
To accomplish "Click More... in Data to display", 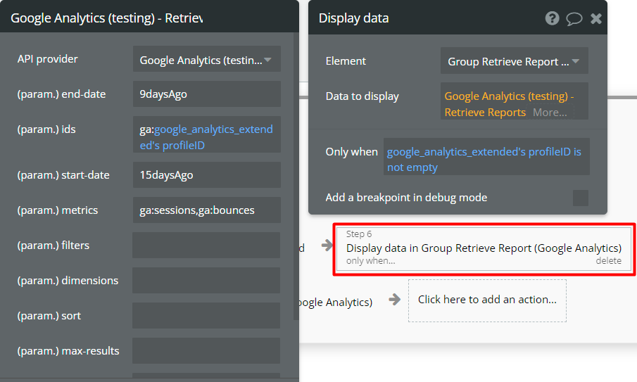I will [550, 113].
